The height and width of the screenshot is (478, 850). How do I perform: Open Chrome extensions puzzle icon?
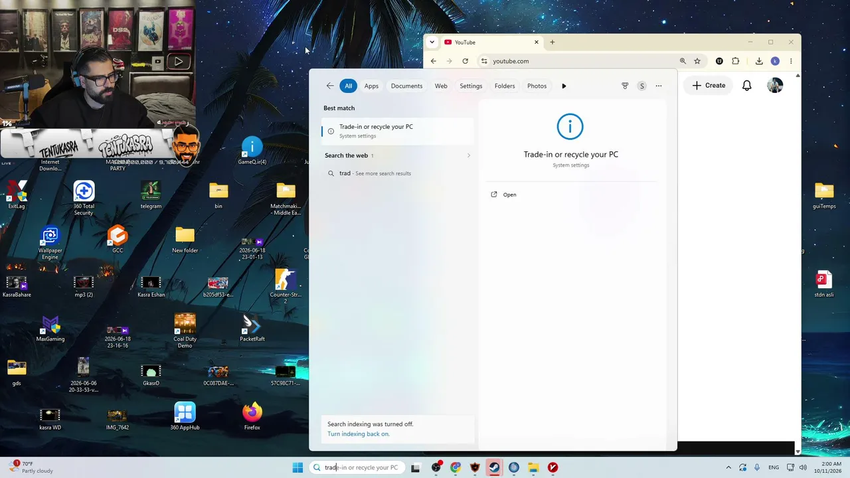735,61
